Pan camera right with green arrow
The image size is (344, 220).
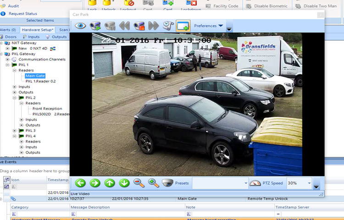(95, 183)
